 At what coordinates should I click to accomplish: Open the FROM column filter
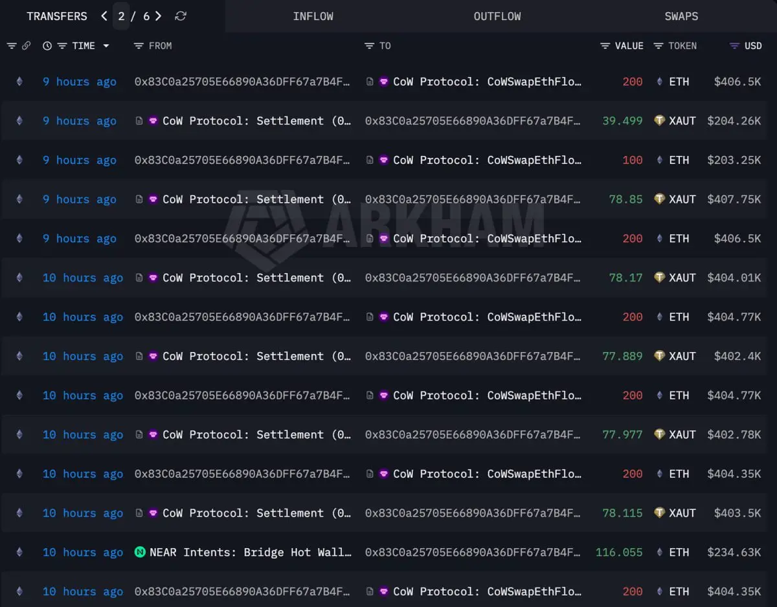(139, 46)
